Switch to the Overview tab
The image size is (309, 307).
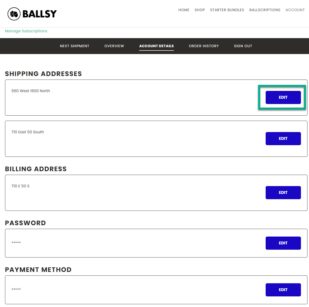[114, 46]
